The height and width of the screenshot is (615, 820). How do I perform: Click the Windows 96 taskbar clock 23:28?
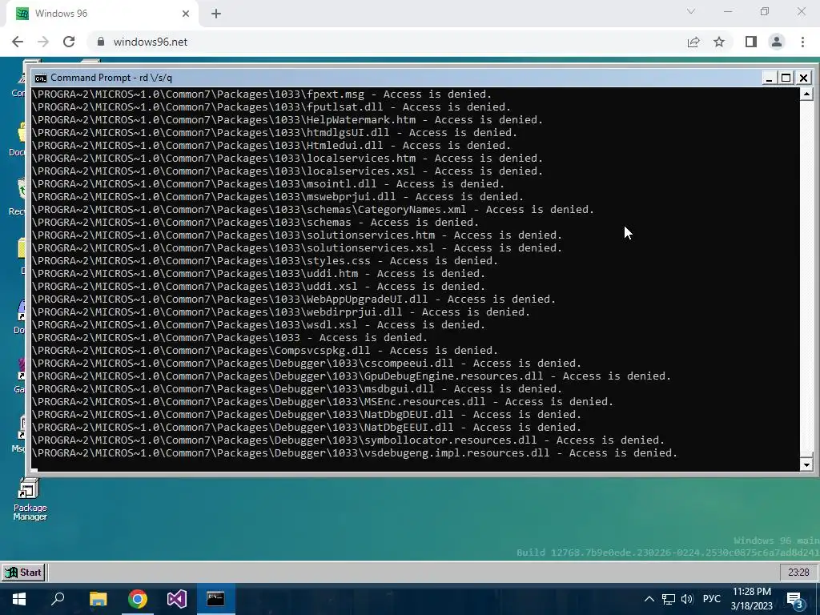798,572
